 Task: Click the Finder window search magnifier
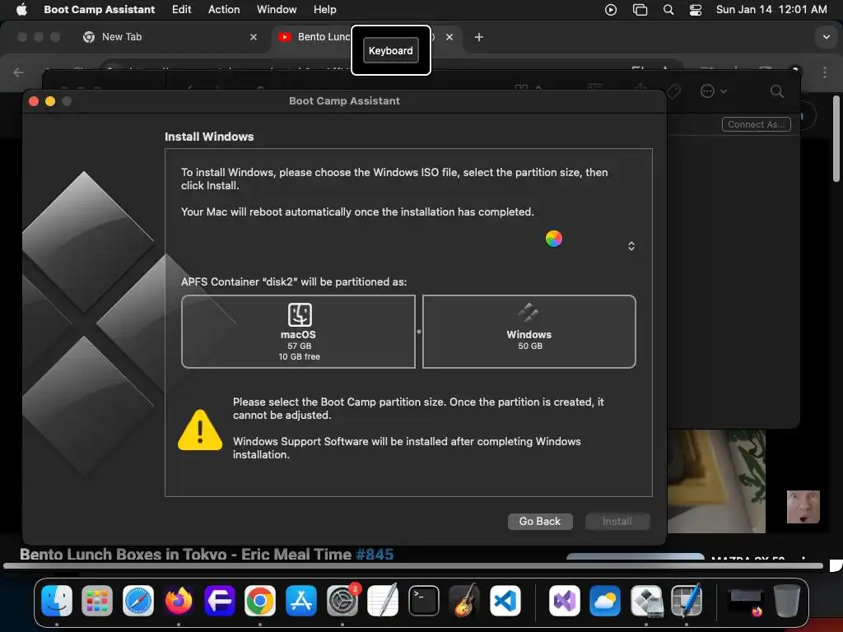(x=776, y=91)
